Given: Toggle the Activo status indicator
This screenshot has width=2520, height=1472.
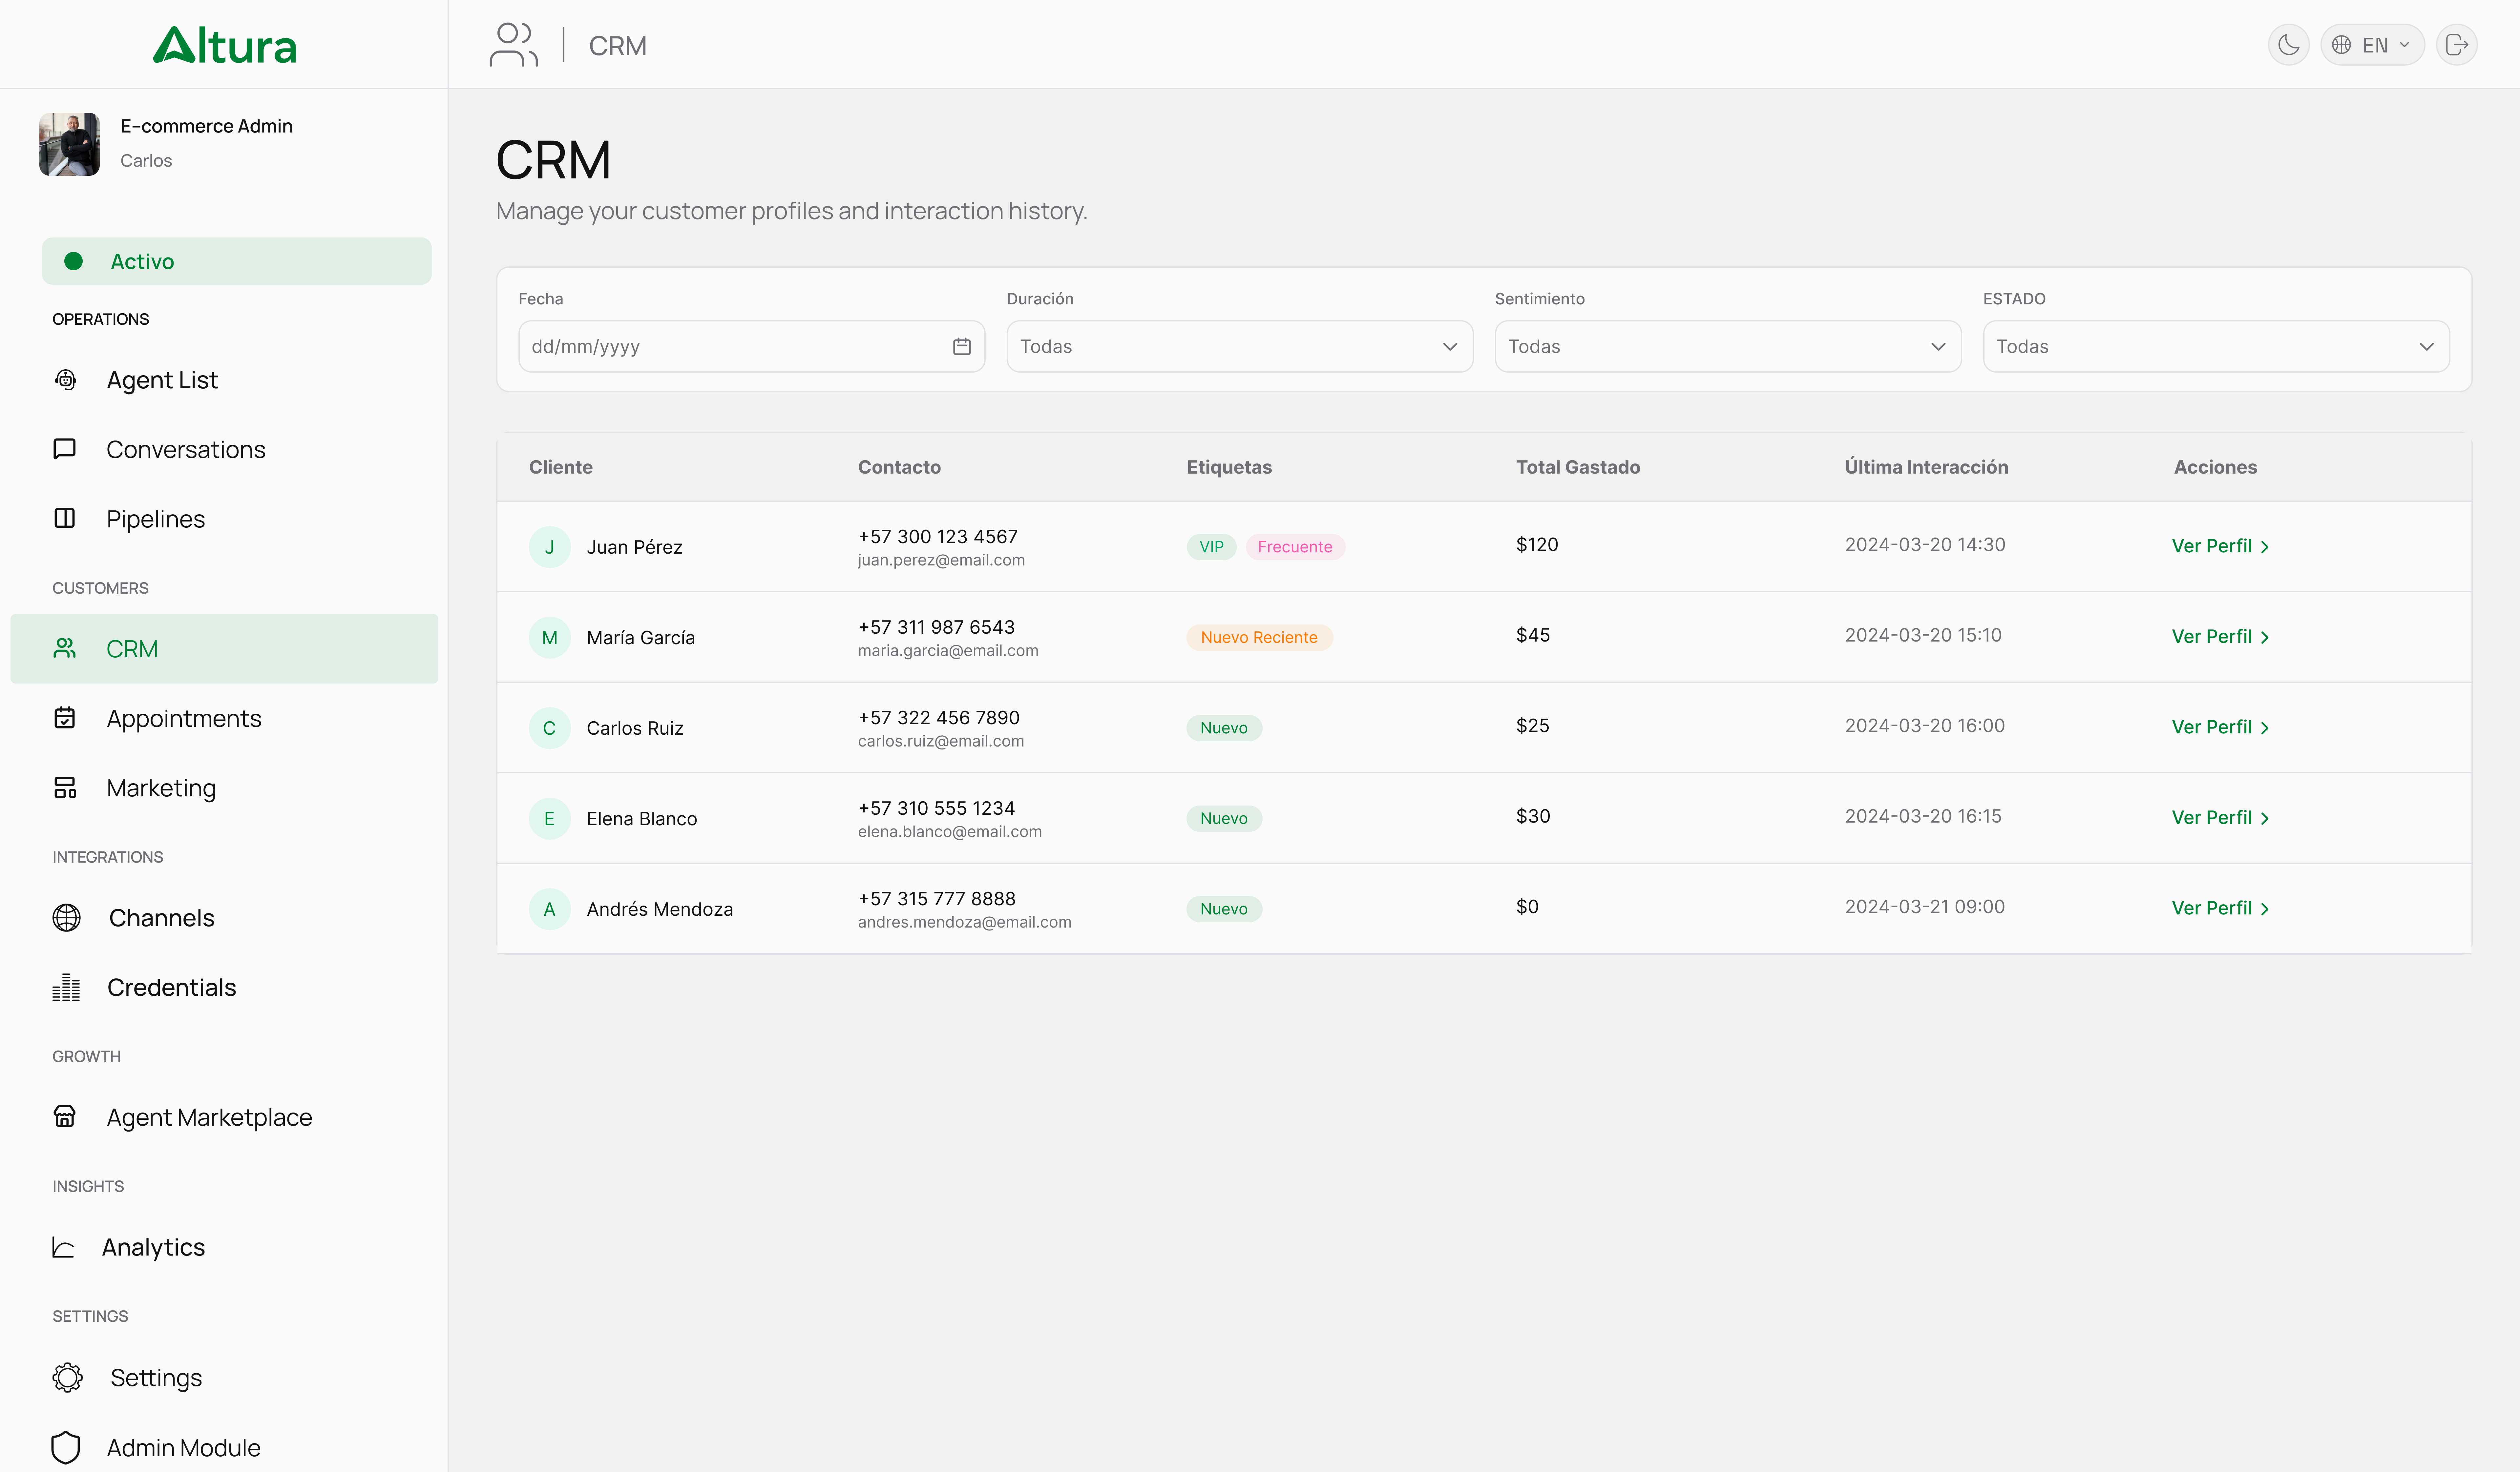Looking at the screenshot, I should pos(237,261).
